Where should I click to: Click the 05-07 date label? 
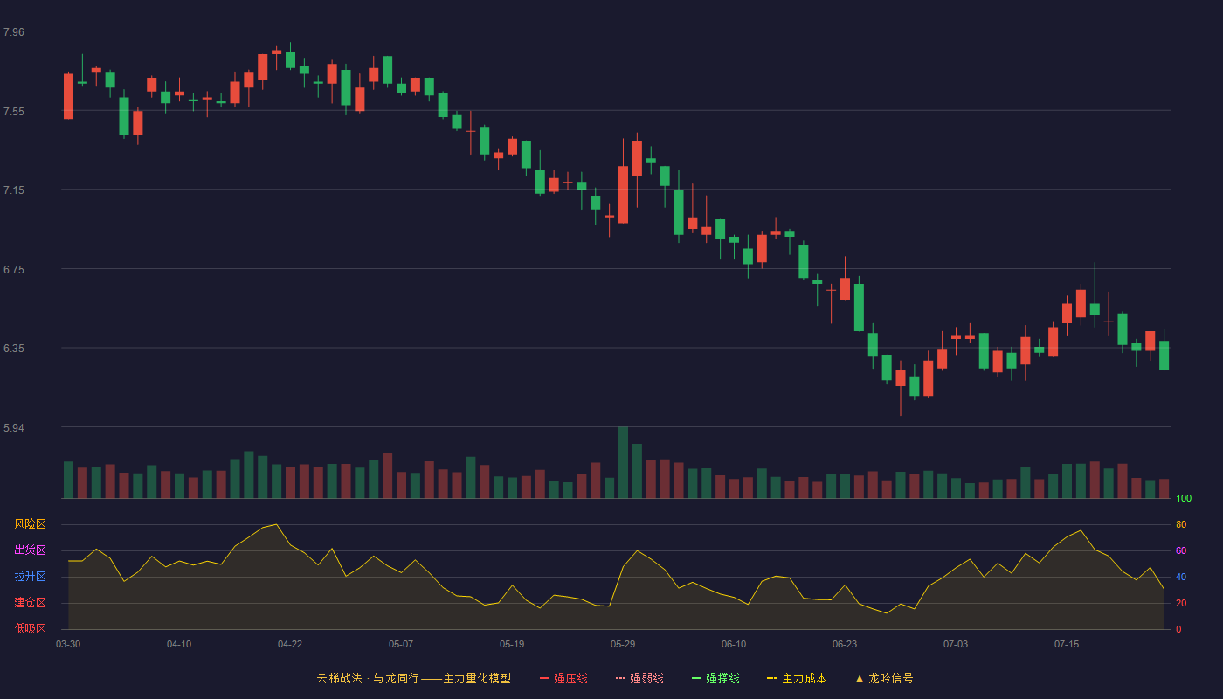point(401,644)
